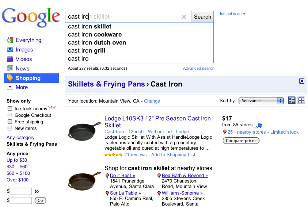
Task: Close the Skillets & Frying Pans category box
Action: coord(301,81)
